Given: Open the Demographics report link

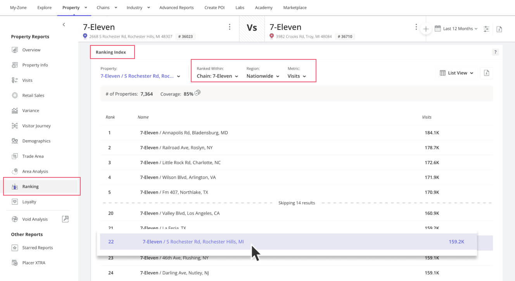Looking at the screenshot, I should pos(36,141).
